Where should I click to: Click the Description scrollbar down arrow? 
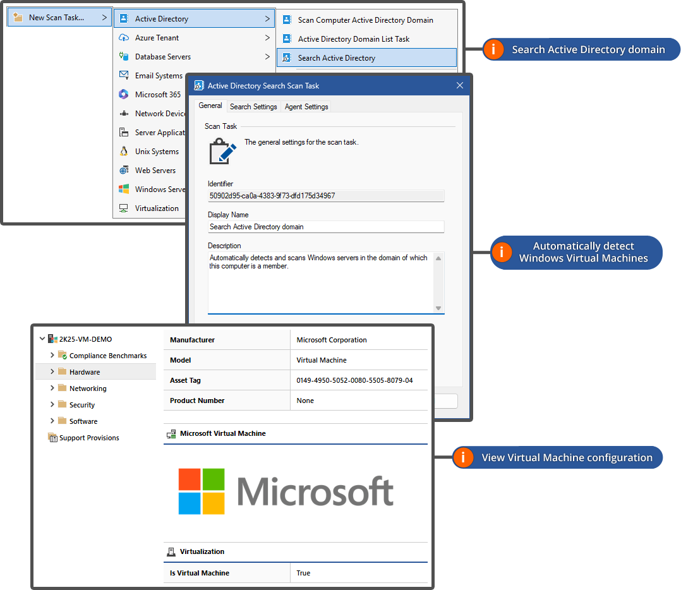point(438,308)
